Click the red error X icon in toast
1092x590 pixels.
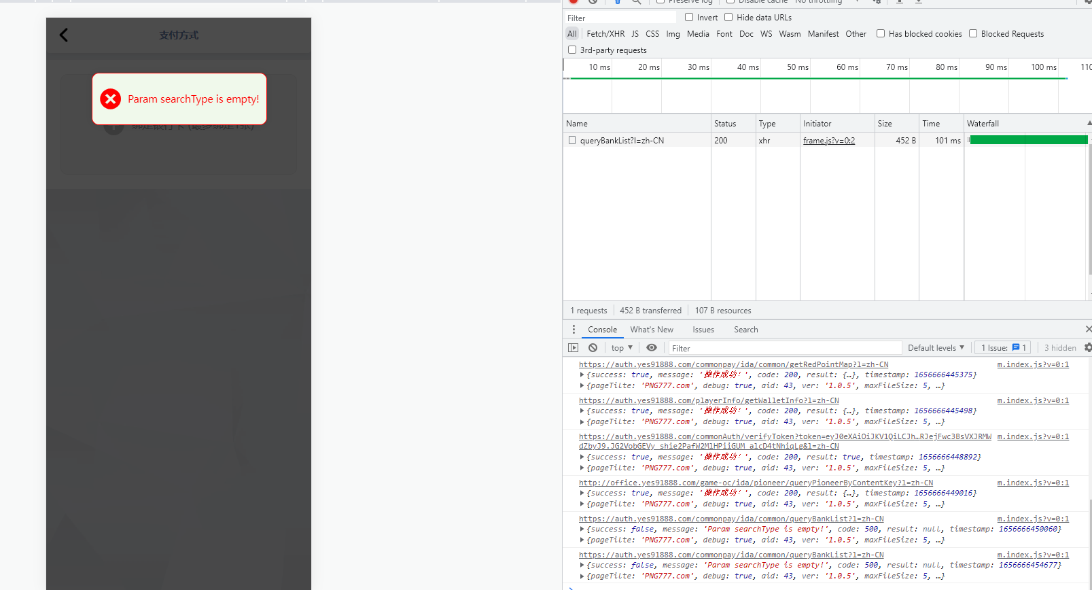click(110, 99)
